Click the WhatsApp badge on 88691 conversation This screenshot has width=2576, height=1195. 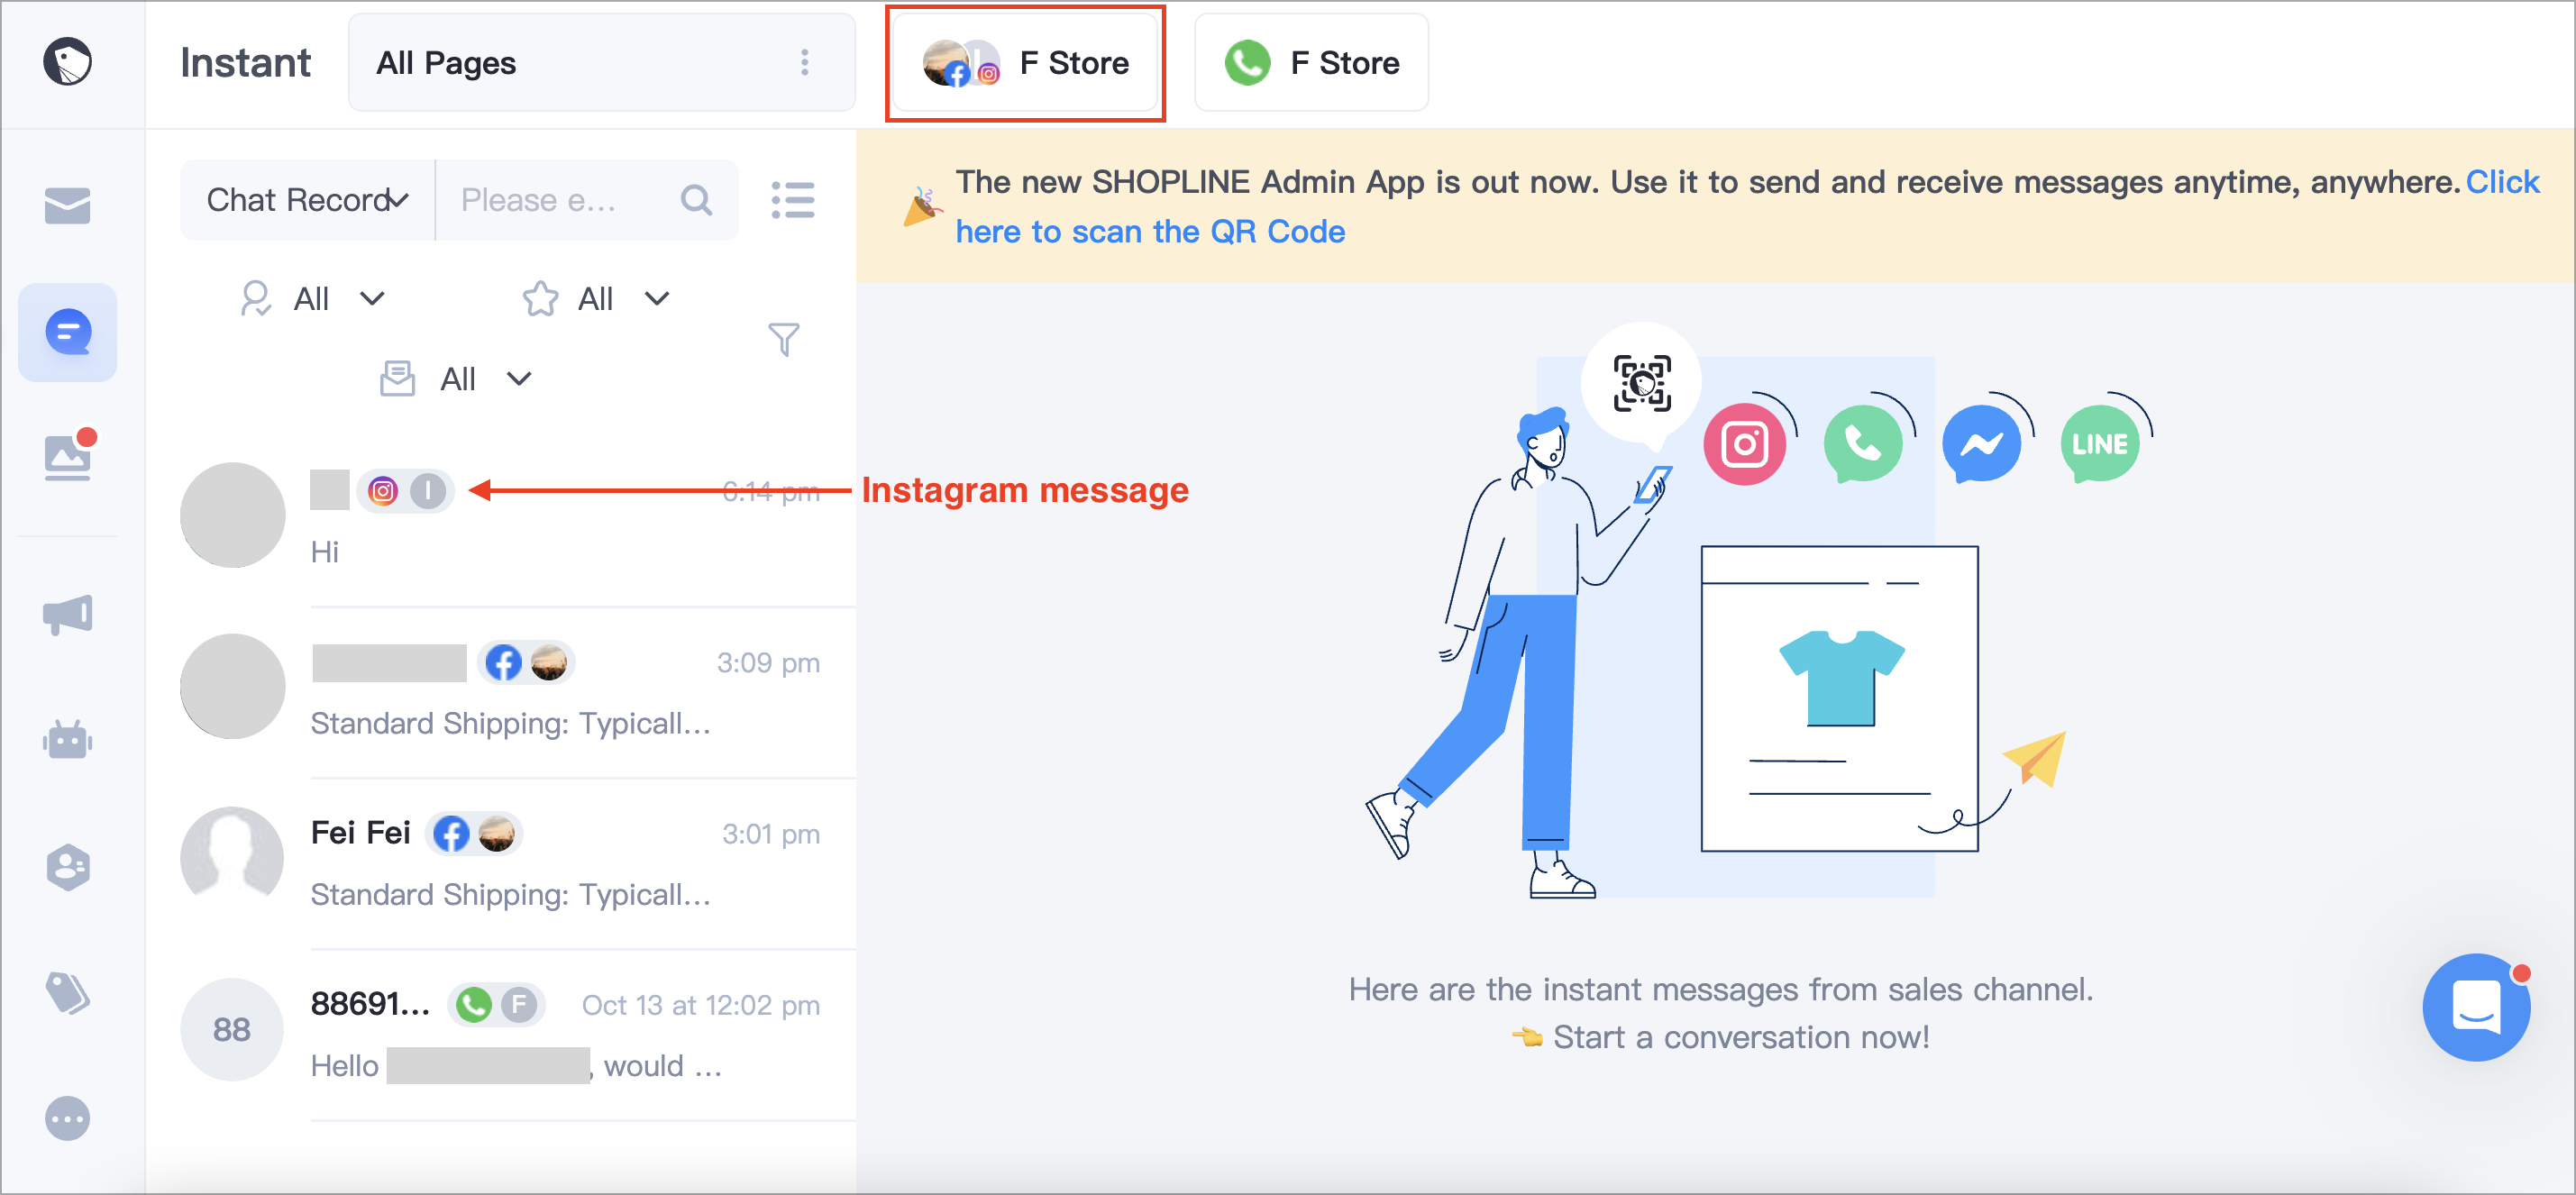click(474, 1005)
